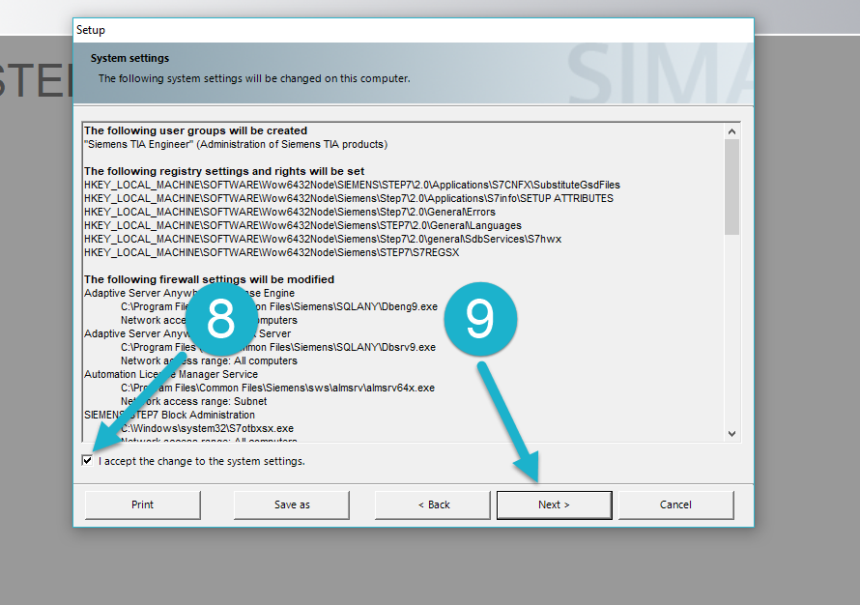Click the registry line ending General\Languages
Screen dimensions: 860x605
(x=302, y=225)
